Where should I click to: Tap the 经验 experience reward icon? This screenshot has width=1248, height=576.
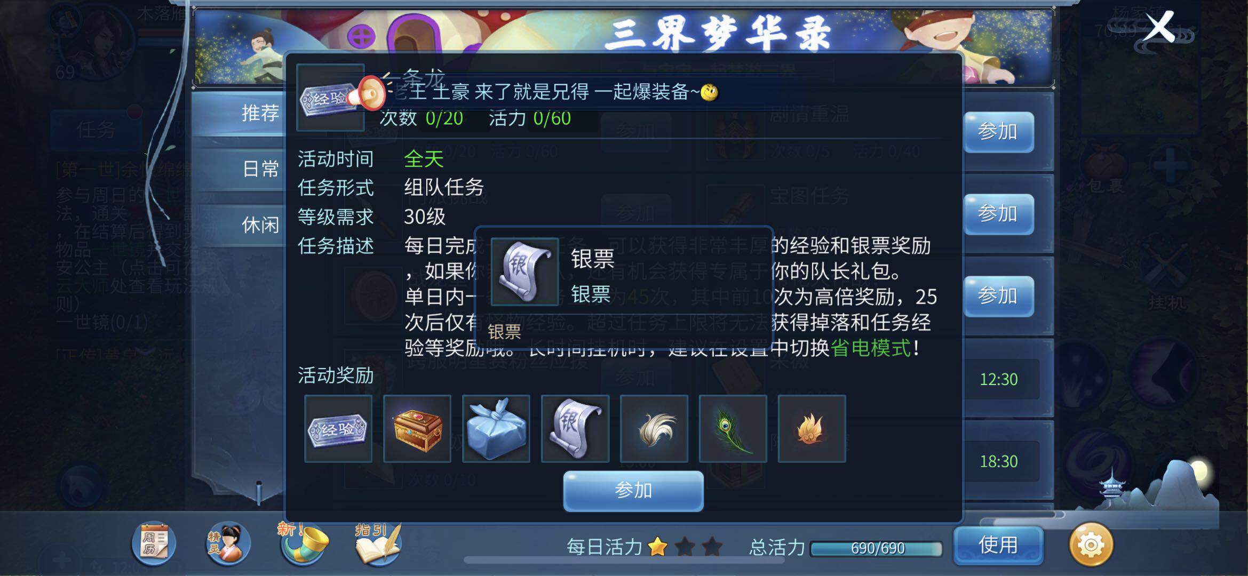[x=338, y=429]
